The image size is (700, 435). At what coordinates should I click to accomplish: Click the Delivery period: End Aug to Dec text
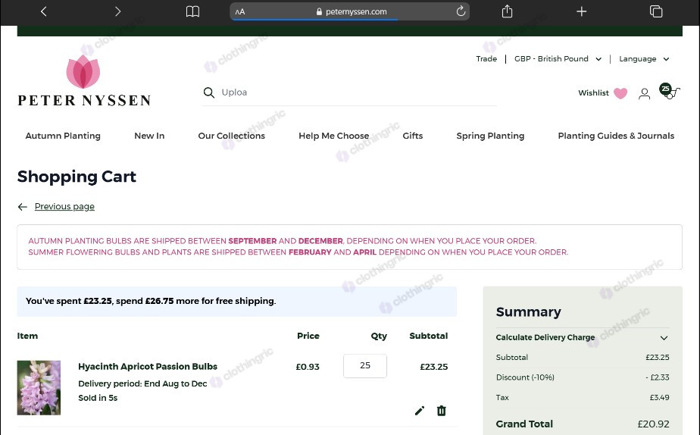[142, 383]
